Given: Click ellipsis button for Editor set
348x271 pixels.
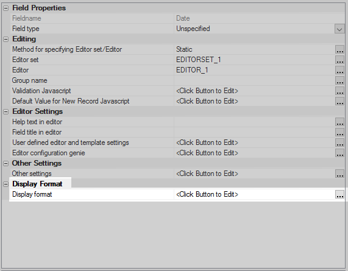Looking at the screenshot, I should pos(339,60).
